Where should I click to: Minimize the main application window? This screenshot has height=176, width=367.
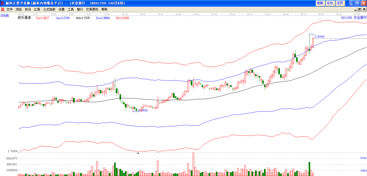tap(352, 3)
